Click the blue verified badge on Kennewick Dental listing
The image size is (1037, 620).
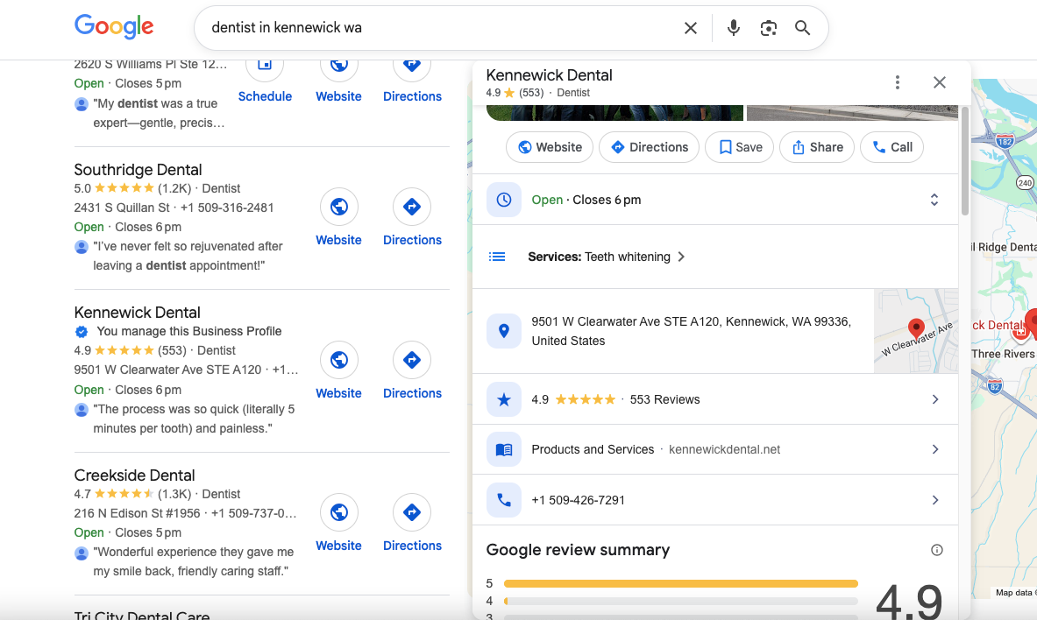pyautogui.click(x=82, y=332)
